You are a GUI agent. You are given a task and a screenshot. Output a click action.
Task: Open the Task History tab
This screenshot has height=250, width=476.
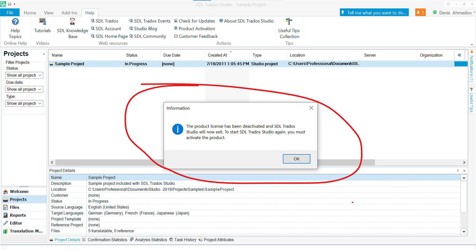(x=183, y=240)
